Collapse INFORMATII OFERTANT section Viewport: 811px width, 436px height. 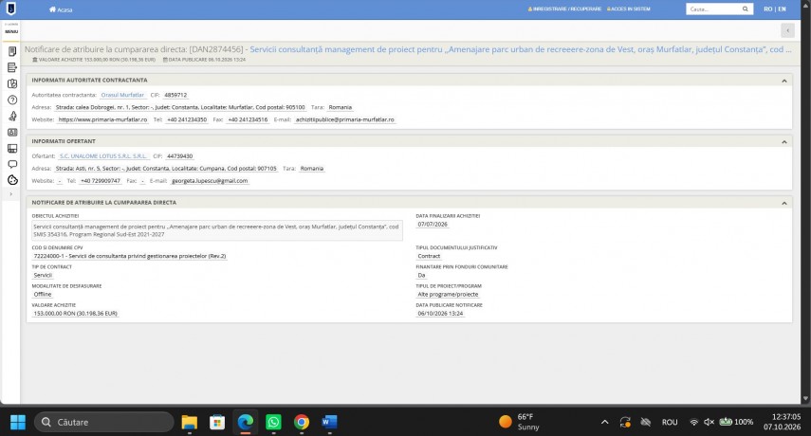[784, 141]
